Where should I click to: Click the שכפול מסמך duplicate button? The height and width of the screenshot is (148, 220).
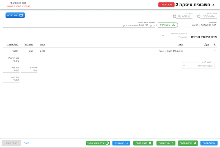[x=209, y=143]
